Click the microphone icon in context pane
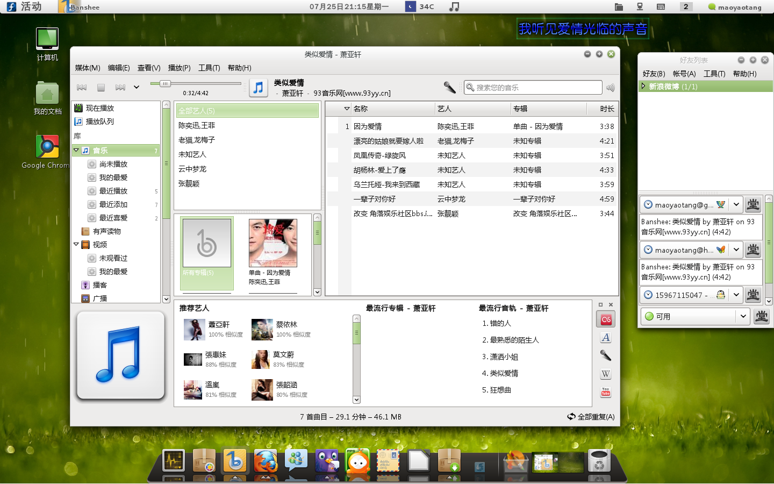The width and height of the screenshot is (774, 484). (606, 355)
